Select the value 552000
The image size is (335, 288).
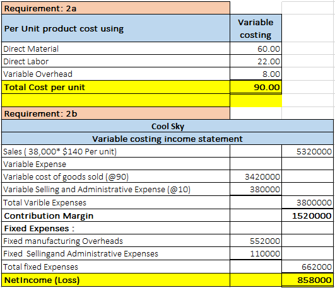(x=256, y=241)
